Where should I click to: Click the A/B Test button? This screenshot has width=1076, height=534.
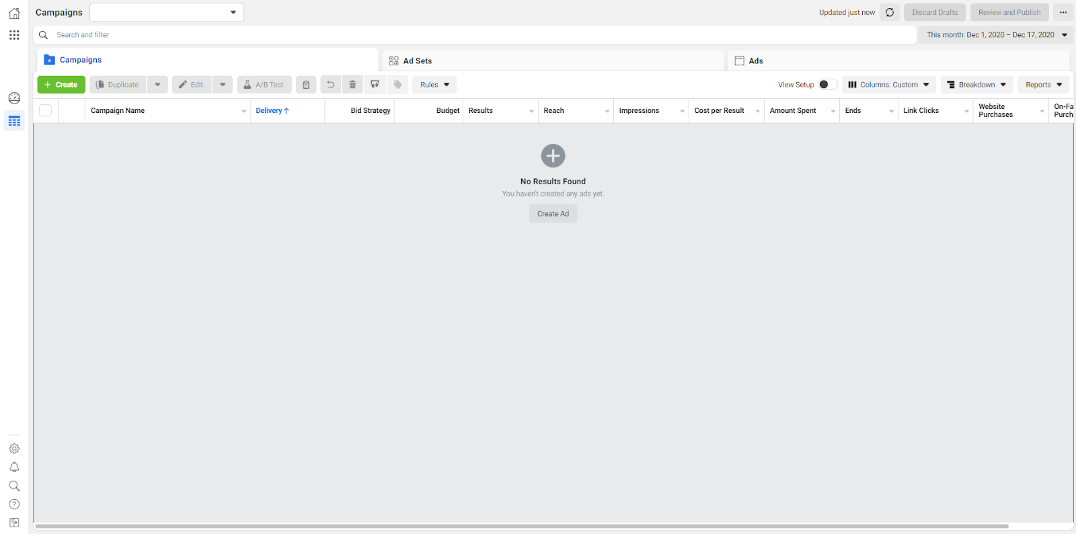click(264, 85)
